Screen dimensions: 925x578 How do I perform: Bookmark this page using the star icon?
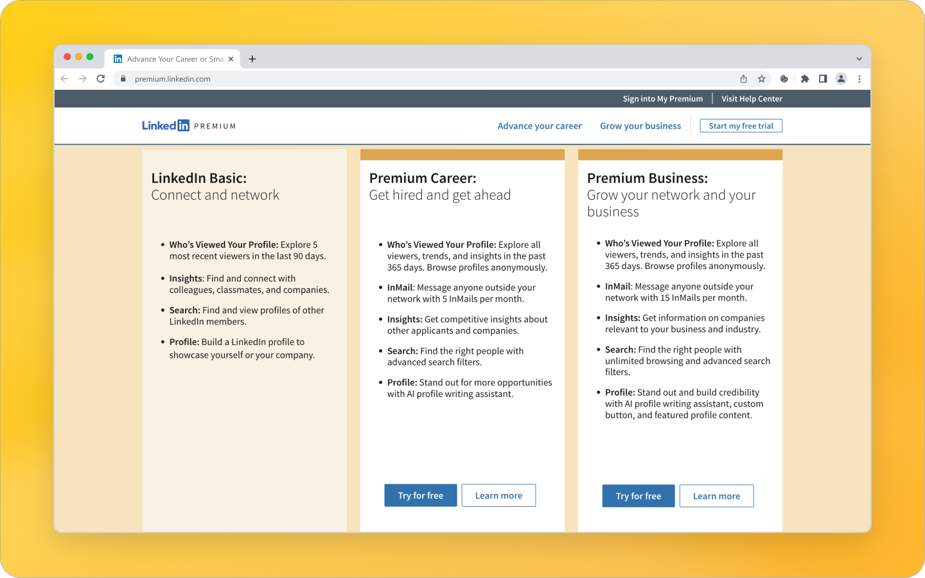762,78
